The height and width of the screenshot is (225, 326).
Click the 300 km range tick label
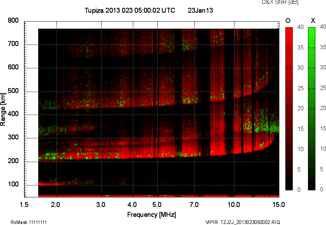(x=13, y=137)
